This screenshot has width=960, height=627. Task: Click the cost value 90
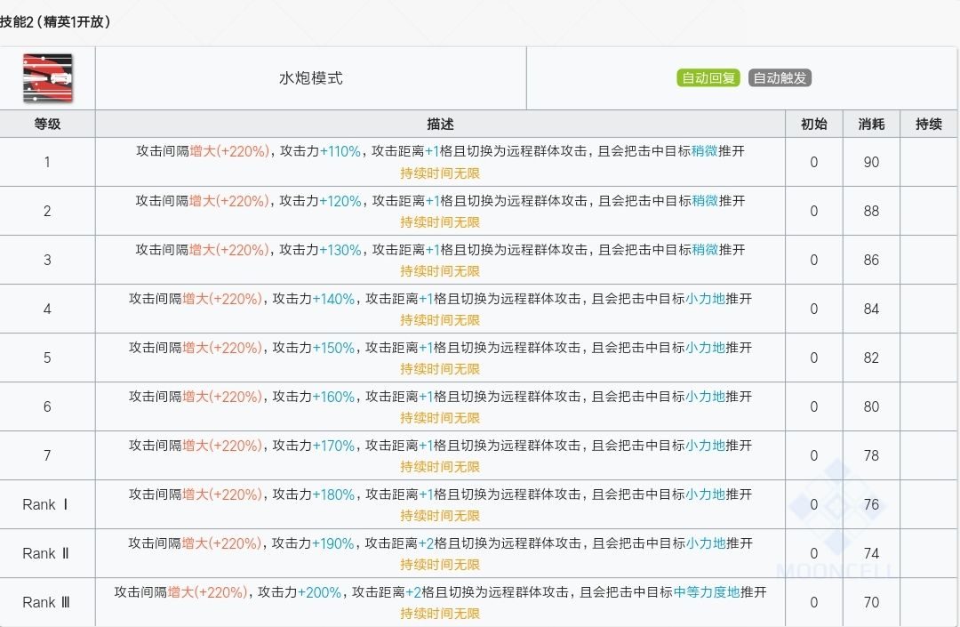point(871,162)
